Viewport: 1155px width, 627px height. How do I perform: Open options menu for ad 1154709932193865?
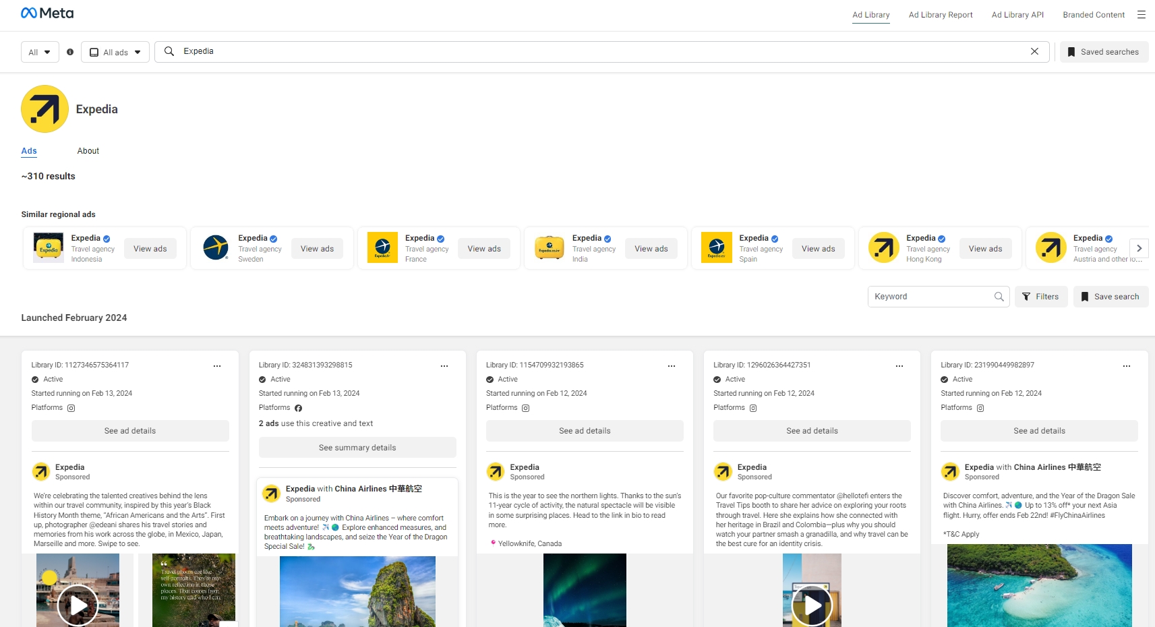[672, 366]
